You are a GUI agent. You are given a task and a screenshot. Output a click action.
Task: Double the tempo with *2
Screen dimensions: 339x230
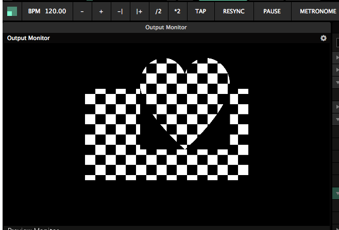177,11
